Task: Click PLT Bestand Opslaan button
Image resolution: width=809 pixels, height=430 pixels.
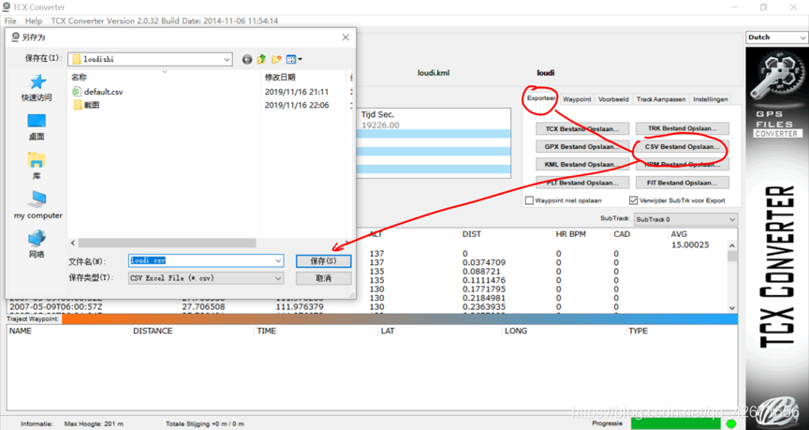Action: 583,183
